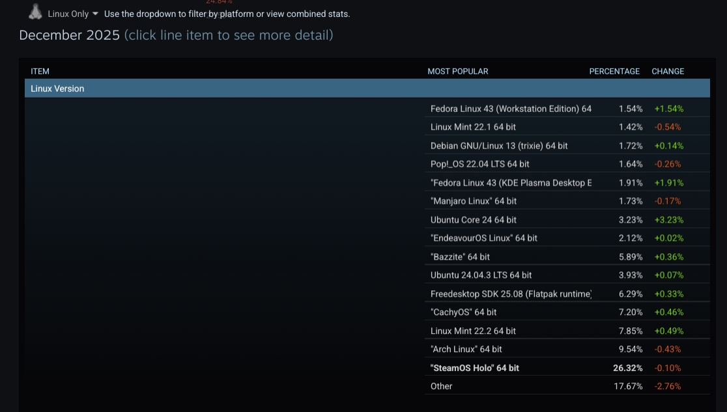Click the December 2025 heading

[x=70, y=35]
